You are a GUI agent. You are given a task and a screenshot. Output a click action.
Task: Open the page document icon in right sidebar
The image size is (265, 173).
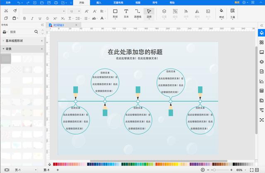261,71
